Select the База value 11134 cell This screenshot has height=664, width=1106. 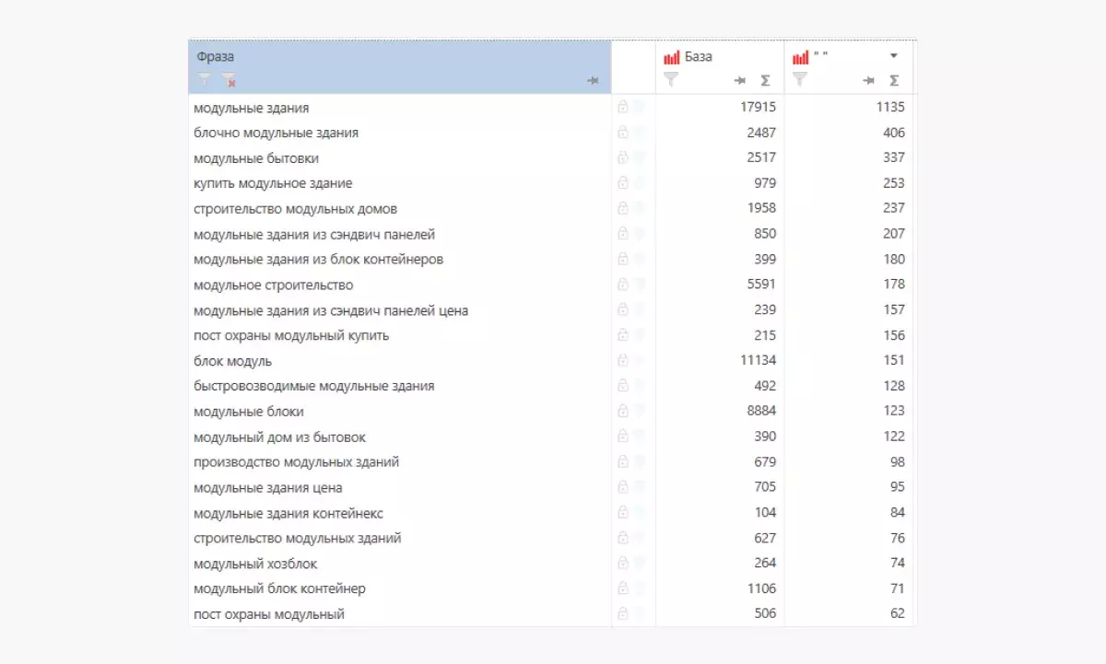pyautogui.click(x=758, y=361)
